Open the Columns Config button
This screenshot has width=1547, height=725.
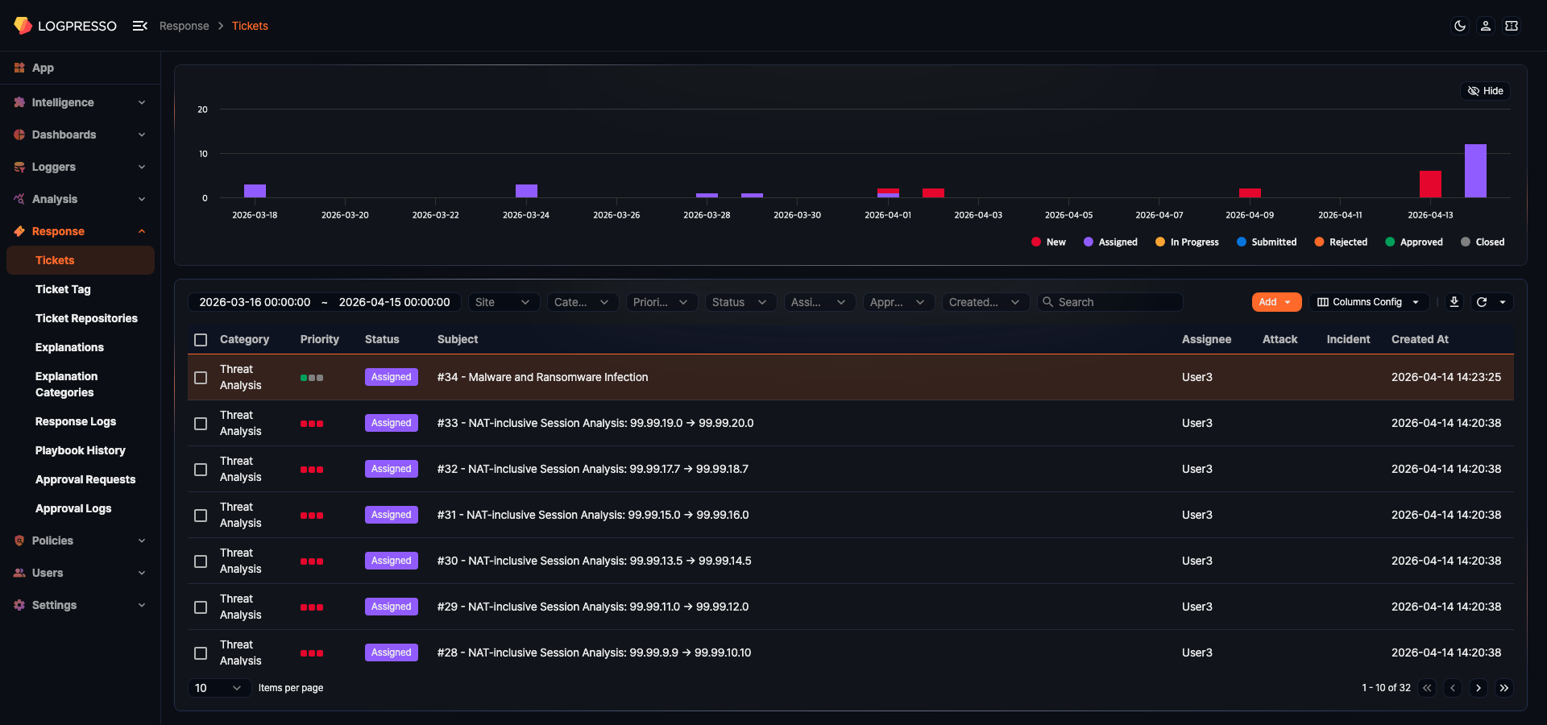coord(1367,302)
